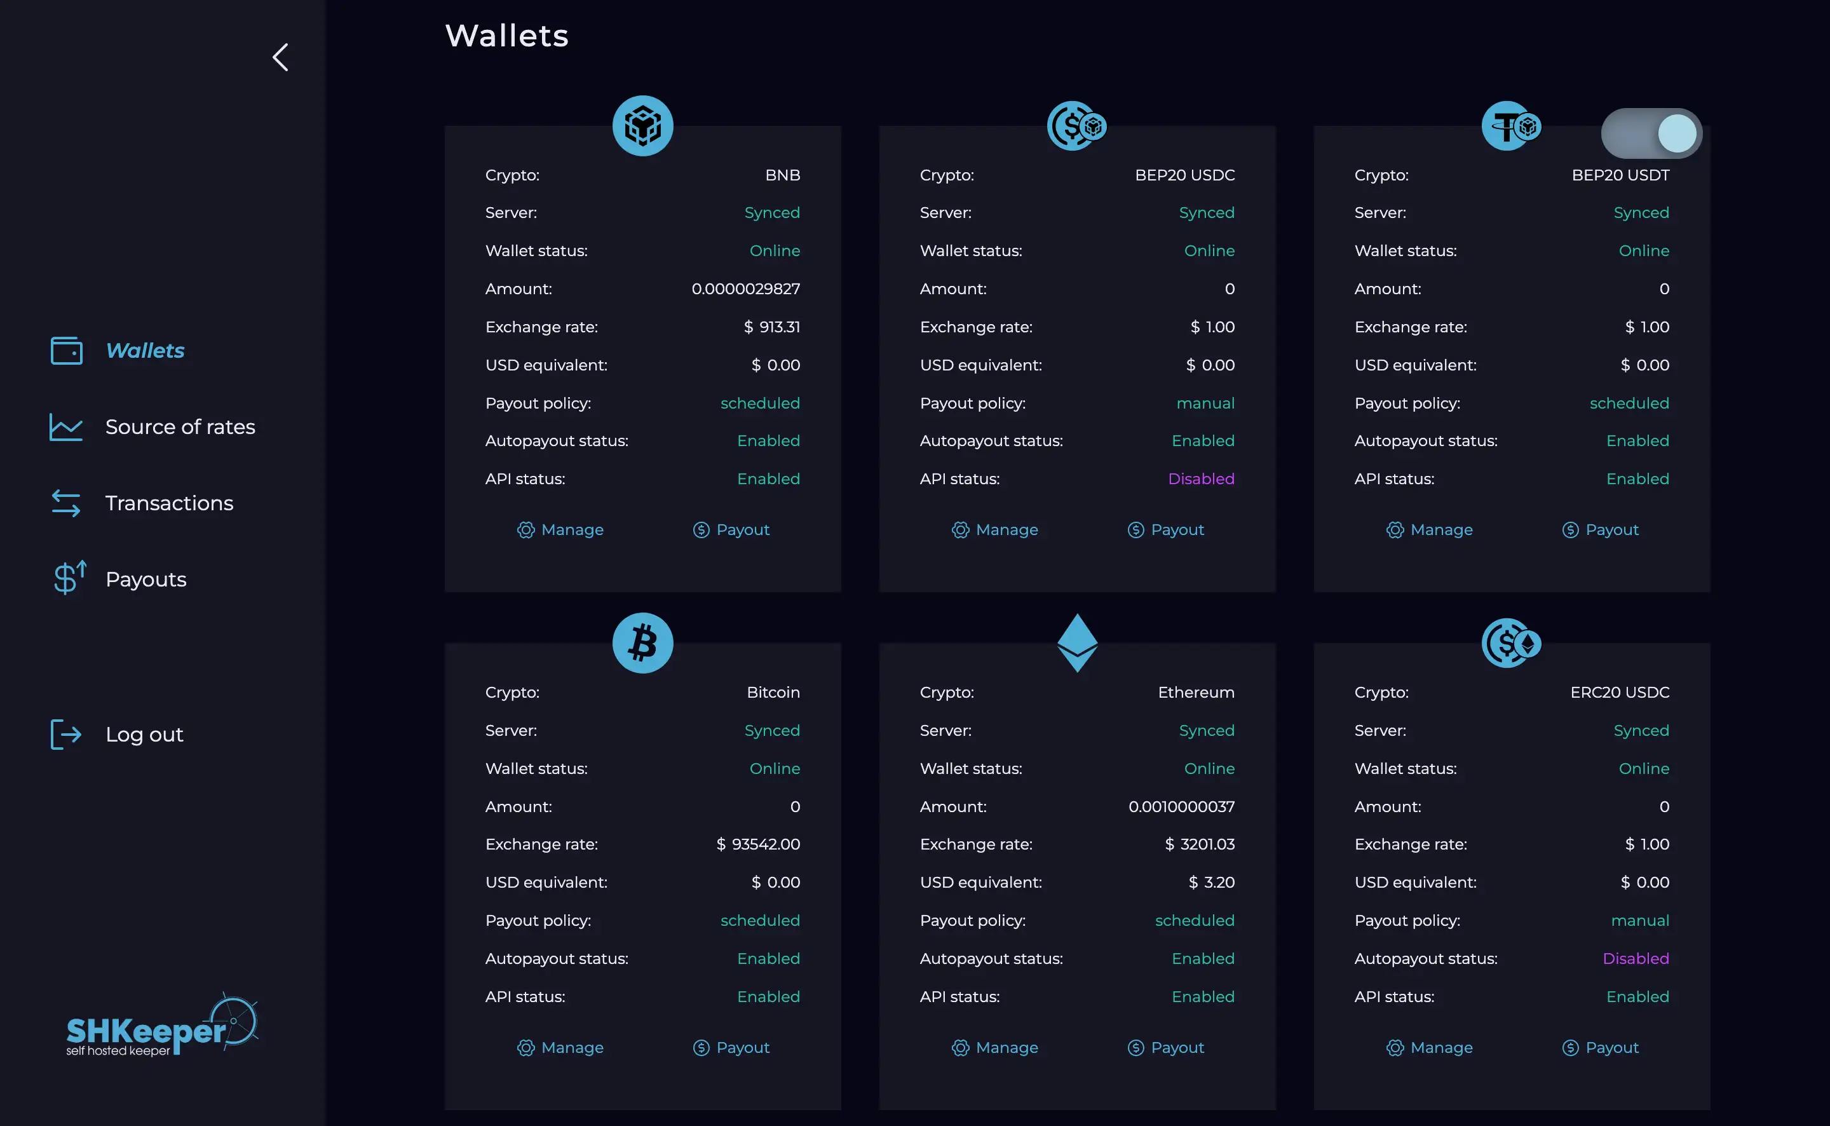The height and width of the screenshot is (1126, 1830).
Task: Collapse the sidebar using the back arrow
Action: click(x=280, y=57)
